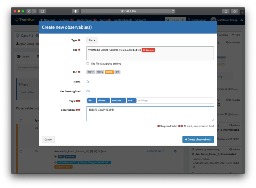The image size is (256, 188).
Task: Remove the 'drivers' tag
Action: pos(108,101)
